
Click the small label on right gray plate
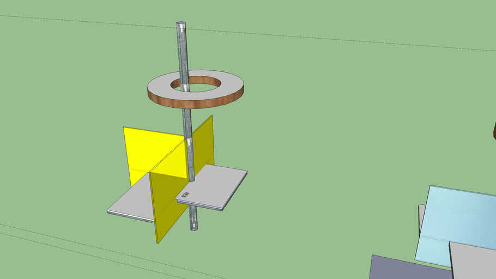[185, 195]
